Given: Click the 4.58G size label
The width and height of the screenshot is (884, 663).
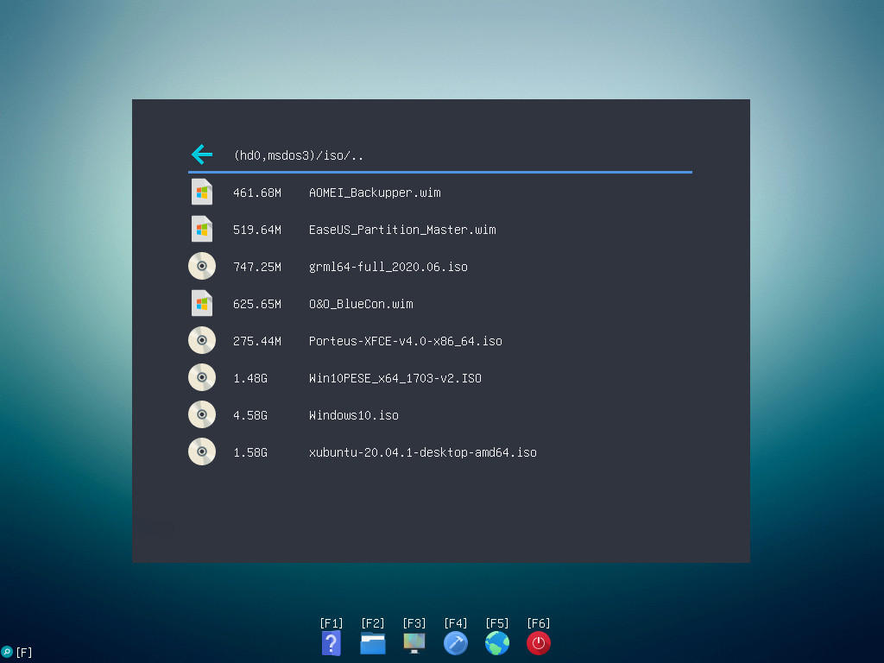Looking at the screenshot, I should (x=250, y=415).
